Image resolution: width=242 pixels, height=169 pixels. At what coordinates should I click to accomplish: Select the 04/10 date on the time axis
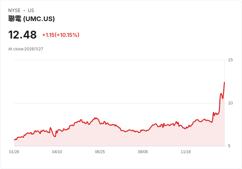[57, 152]
